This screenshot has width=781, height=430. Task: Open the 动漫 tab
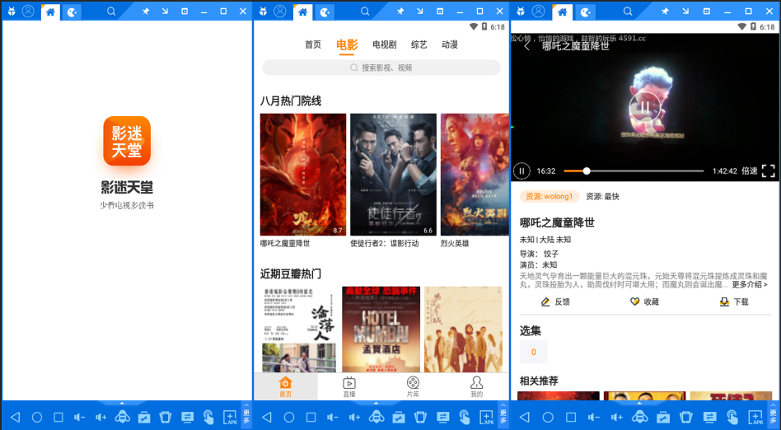coord(450,44)
